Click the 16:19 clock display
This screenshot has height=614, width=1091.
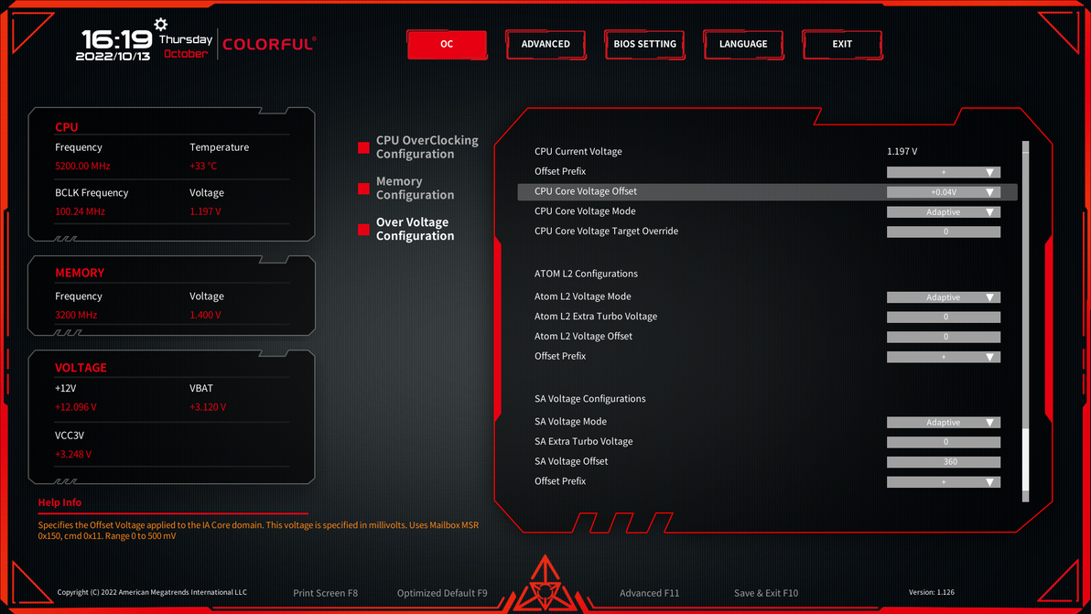pos(117,39)
